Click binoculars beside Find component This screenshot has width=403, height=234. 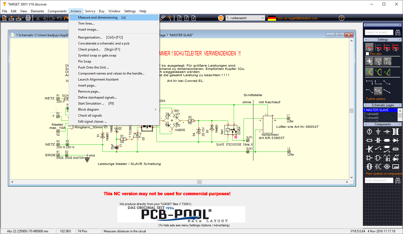[398, 180]
